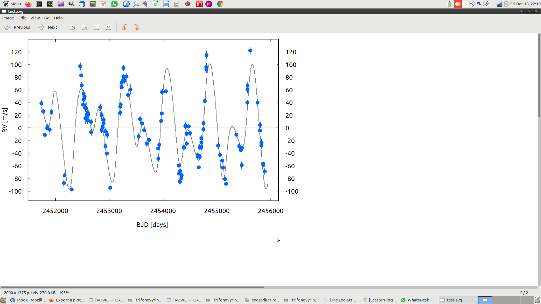Go to the Next image
This screenshot has height=304, width=541.
pyautogui.click(x=48, y=27)
